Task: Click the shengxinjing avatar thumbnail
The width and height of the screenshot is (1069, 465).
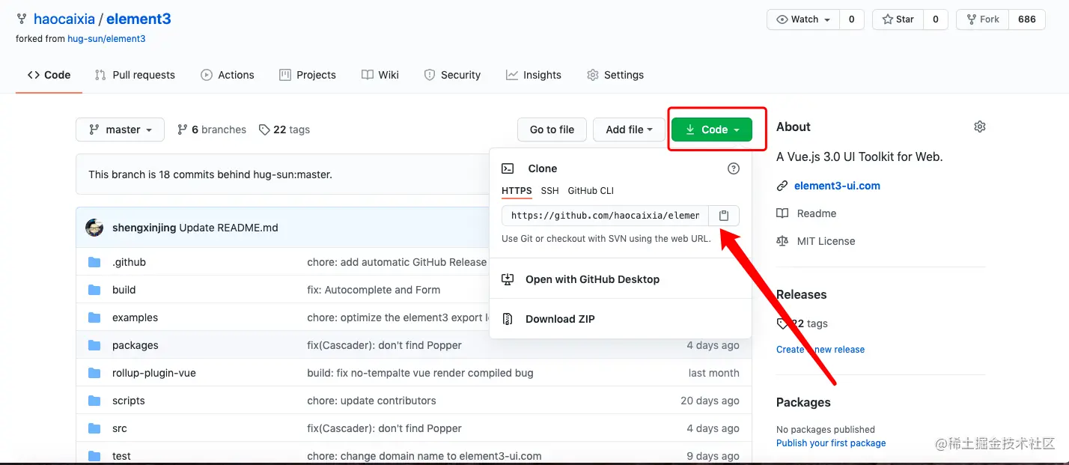Action: [x=94, y=228]
